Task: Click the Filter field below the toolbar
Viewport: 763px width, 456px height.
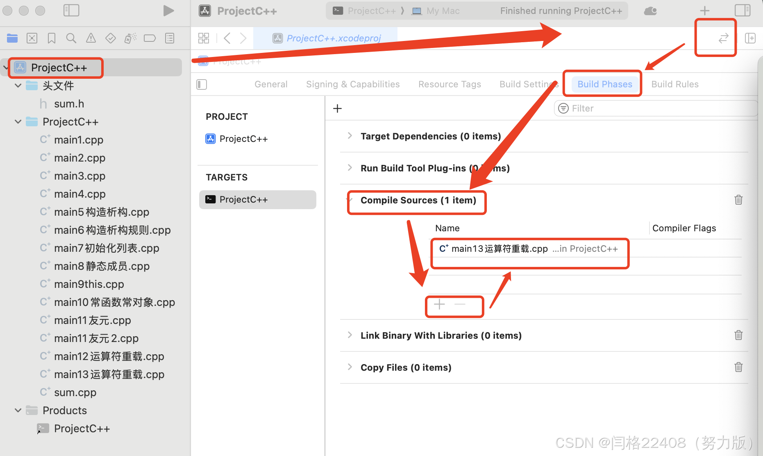Action: point(656,108)
